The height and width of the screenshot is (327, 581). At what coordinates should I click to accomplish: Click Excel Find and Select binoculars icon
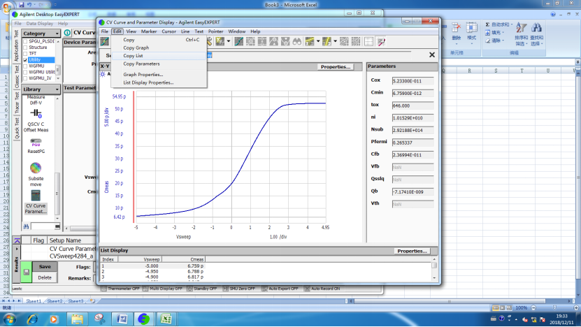[536, 28]
